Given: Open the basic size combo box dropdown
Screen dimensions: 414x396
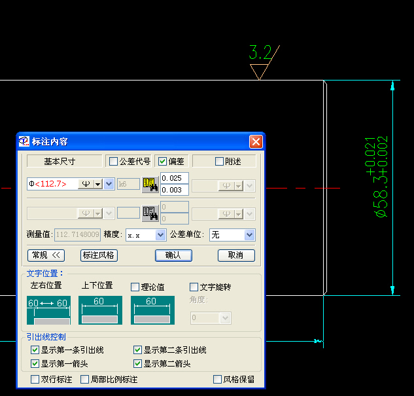Looking at the screenshot, I should point(109,184).
